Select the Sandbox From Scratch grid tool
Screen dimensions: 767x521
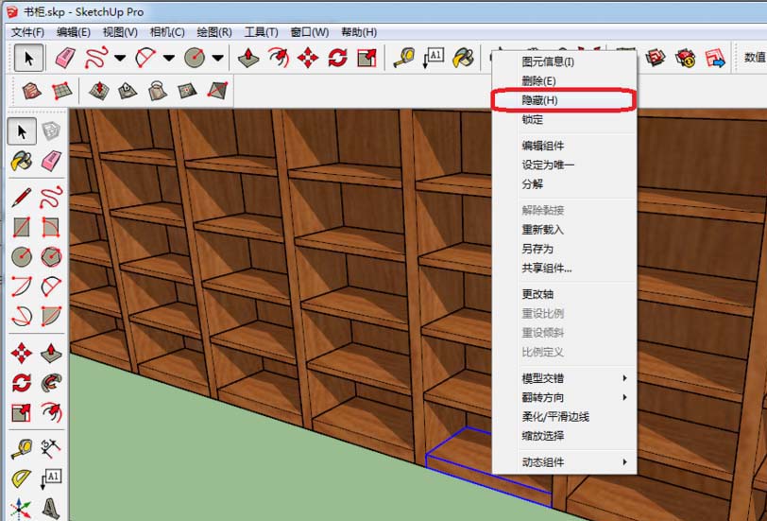point(61,91)
